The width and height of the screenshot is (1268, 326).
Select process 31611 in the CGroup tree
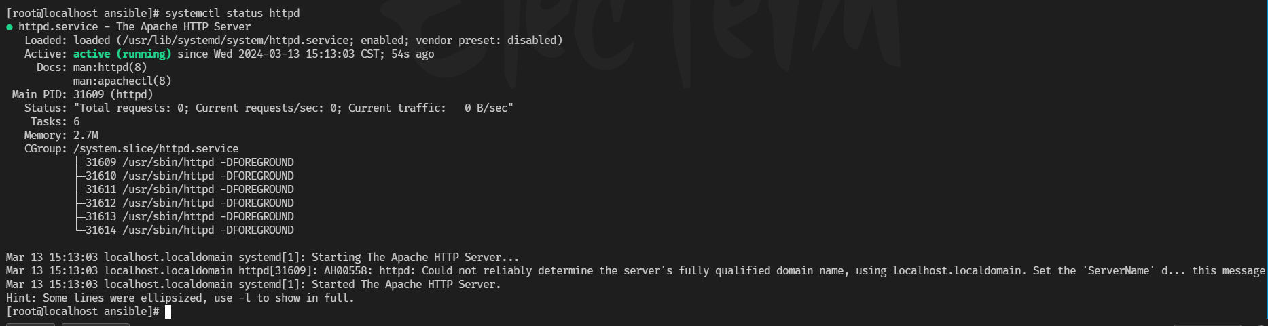(101, 190)
